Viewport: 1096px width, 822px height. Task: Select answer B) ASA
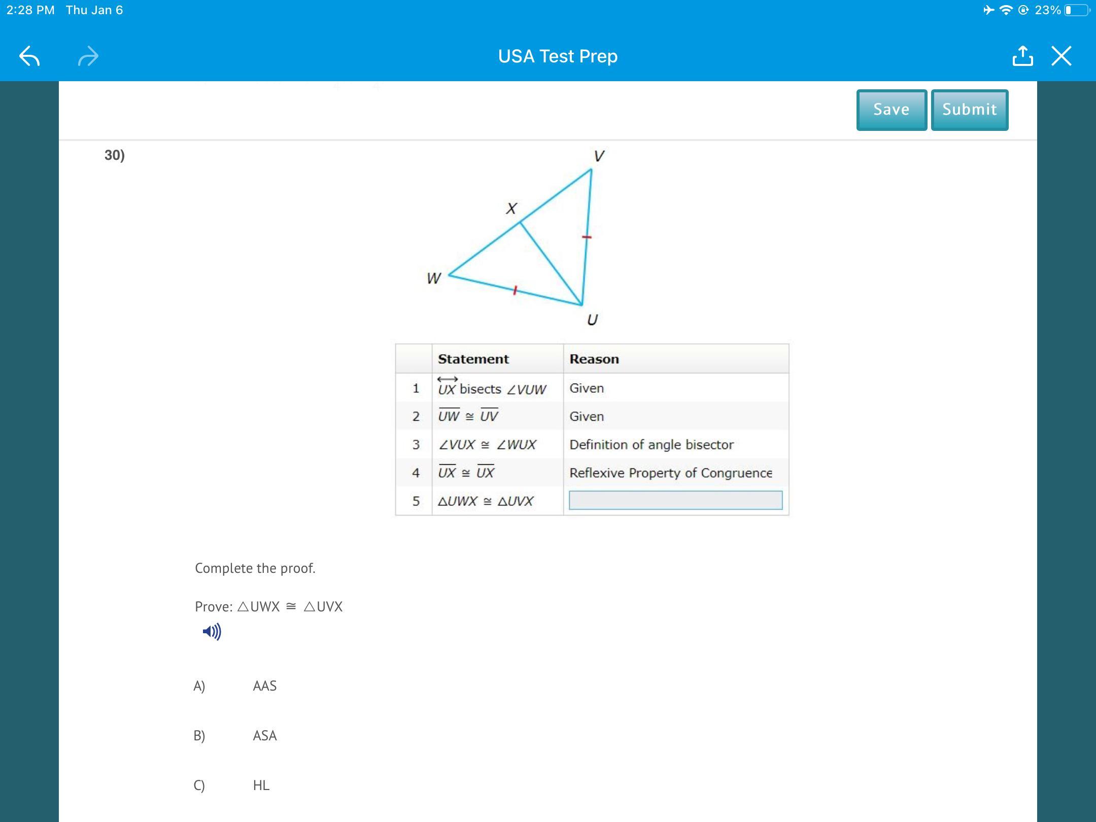264,736
